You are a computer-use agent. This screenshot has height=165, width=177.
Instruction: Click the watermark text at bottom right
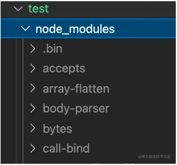click(x=154, y=157)
